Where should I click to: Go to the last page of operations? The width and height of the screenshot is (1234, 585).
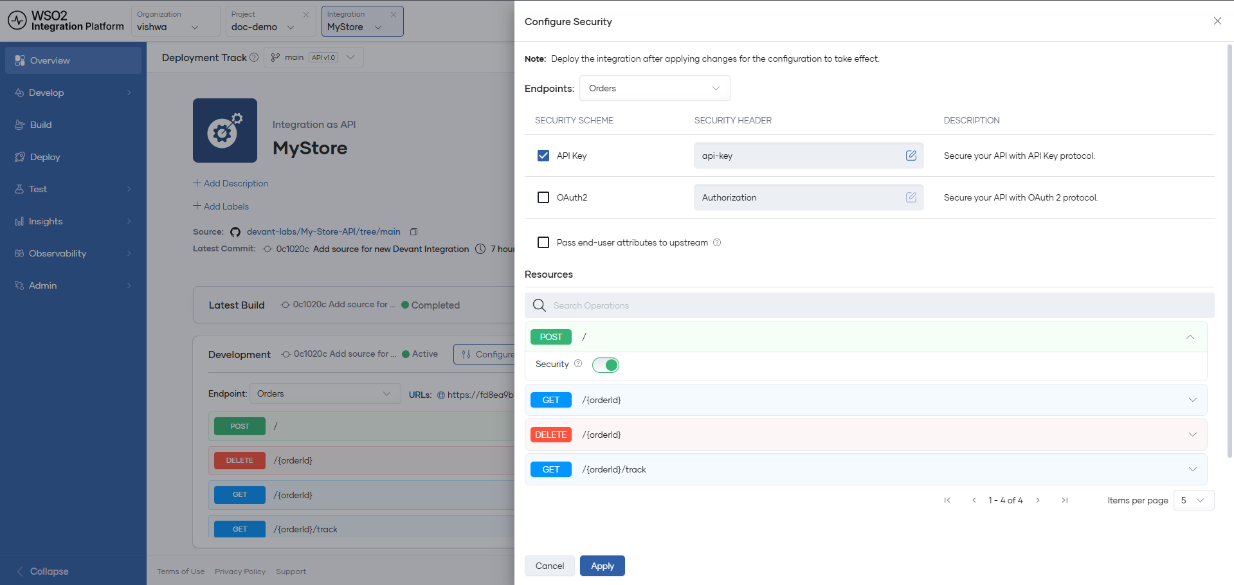point(1065,500)
